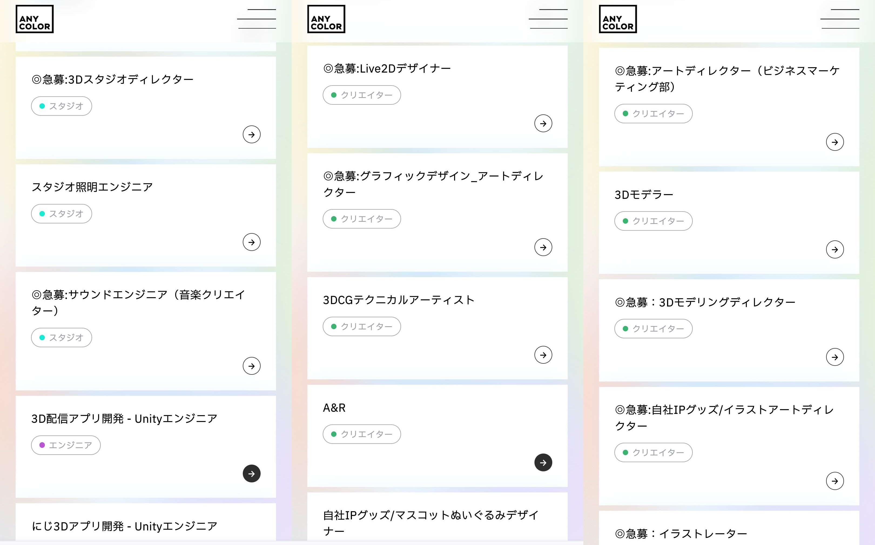The width and height of the screenshot is (875, 545).
Task: Click arrow on 3Dモデラー job card
Action: (x=834, y=249)
